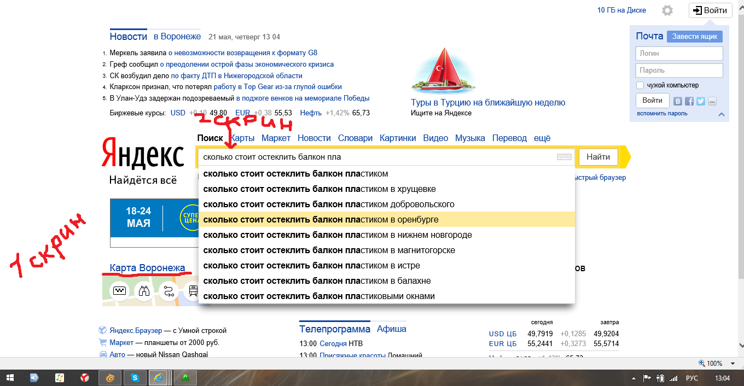Switch to the Перевод tab

click(509, 138)
